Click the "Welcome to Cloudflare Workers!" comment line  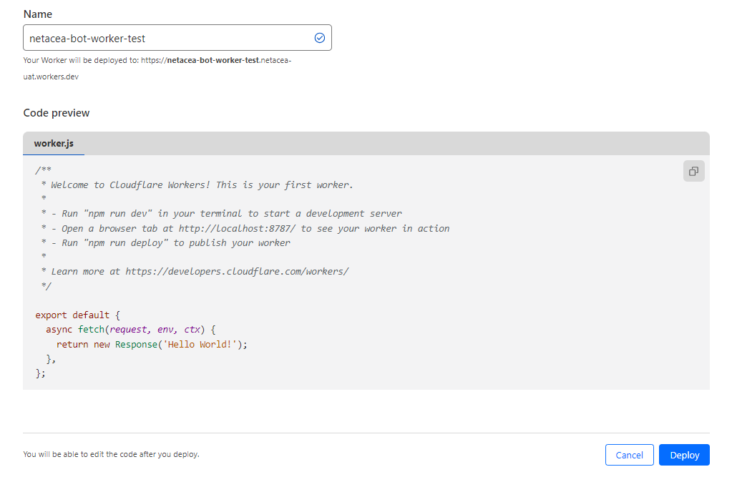click(x=202, y=185)
